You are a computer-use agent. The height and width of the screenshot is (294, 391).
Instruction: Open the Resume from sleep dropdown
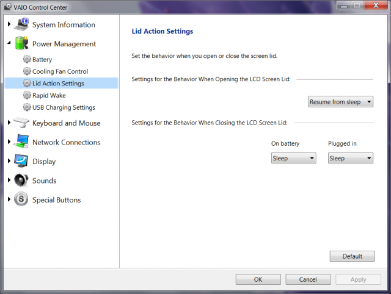pyautogui.click(x=340, y=102)
